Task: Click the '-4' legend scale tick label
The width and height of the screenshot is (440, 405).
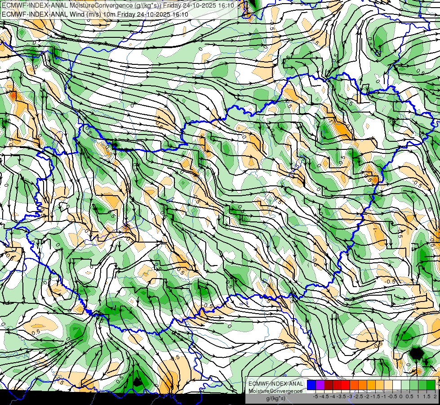Action: 333,397
